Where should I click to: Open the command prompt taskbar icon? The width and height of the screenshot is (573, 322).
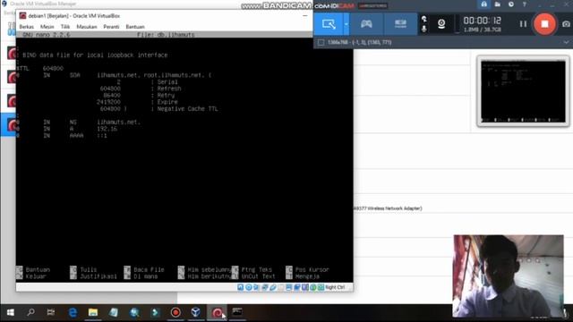coord(237,312)
